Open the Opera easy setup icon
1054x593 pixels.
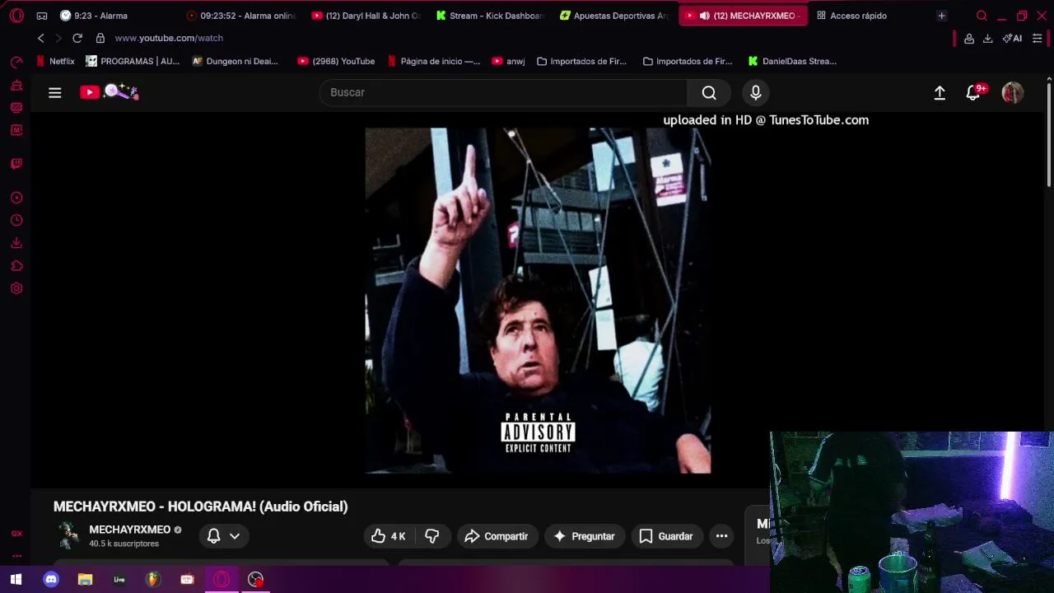(1038, 39)
